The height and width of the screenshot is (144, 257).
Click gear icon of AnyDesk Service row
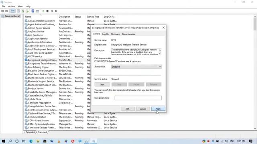(x=26, y=31)
